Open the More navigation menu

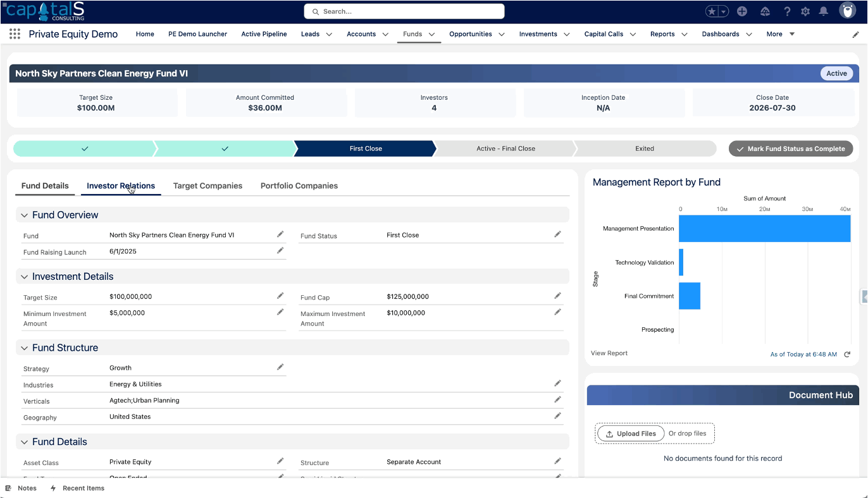[781, 34]
